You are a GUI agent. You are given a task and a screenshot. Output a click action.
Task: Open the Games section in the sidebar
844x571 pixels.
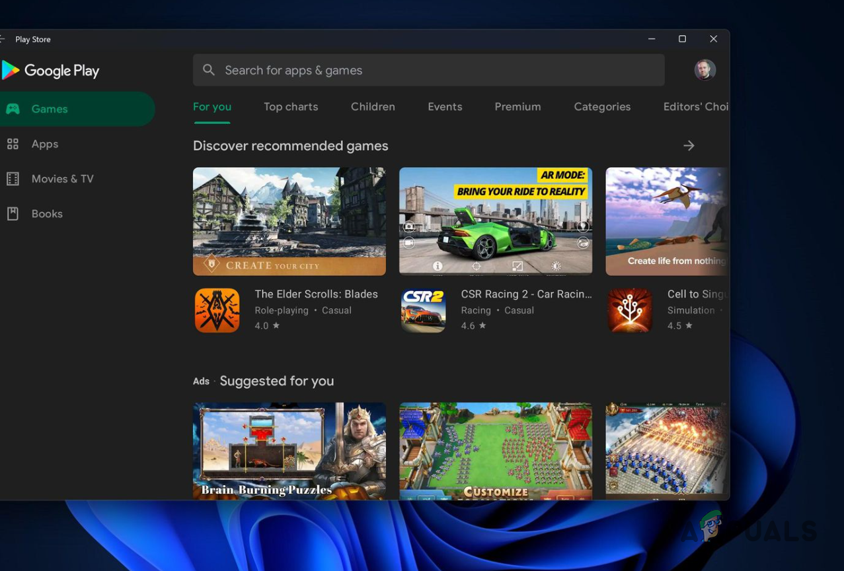point(49,108)
